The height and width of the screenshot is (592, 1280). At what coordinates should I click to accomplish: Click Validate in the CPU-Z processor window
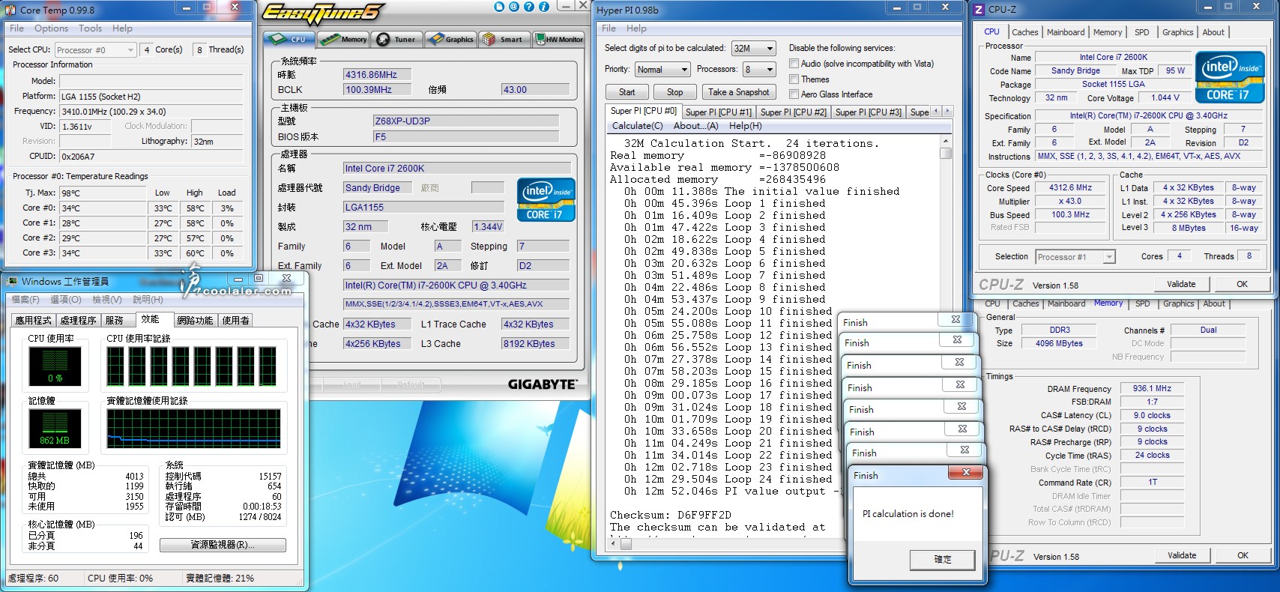[x=1181, y=284]
